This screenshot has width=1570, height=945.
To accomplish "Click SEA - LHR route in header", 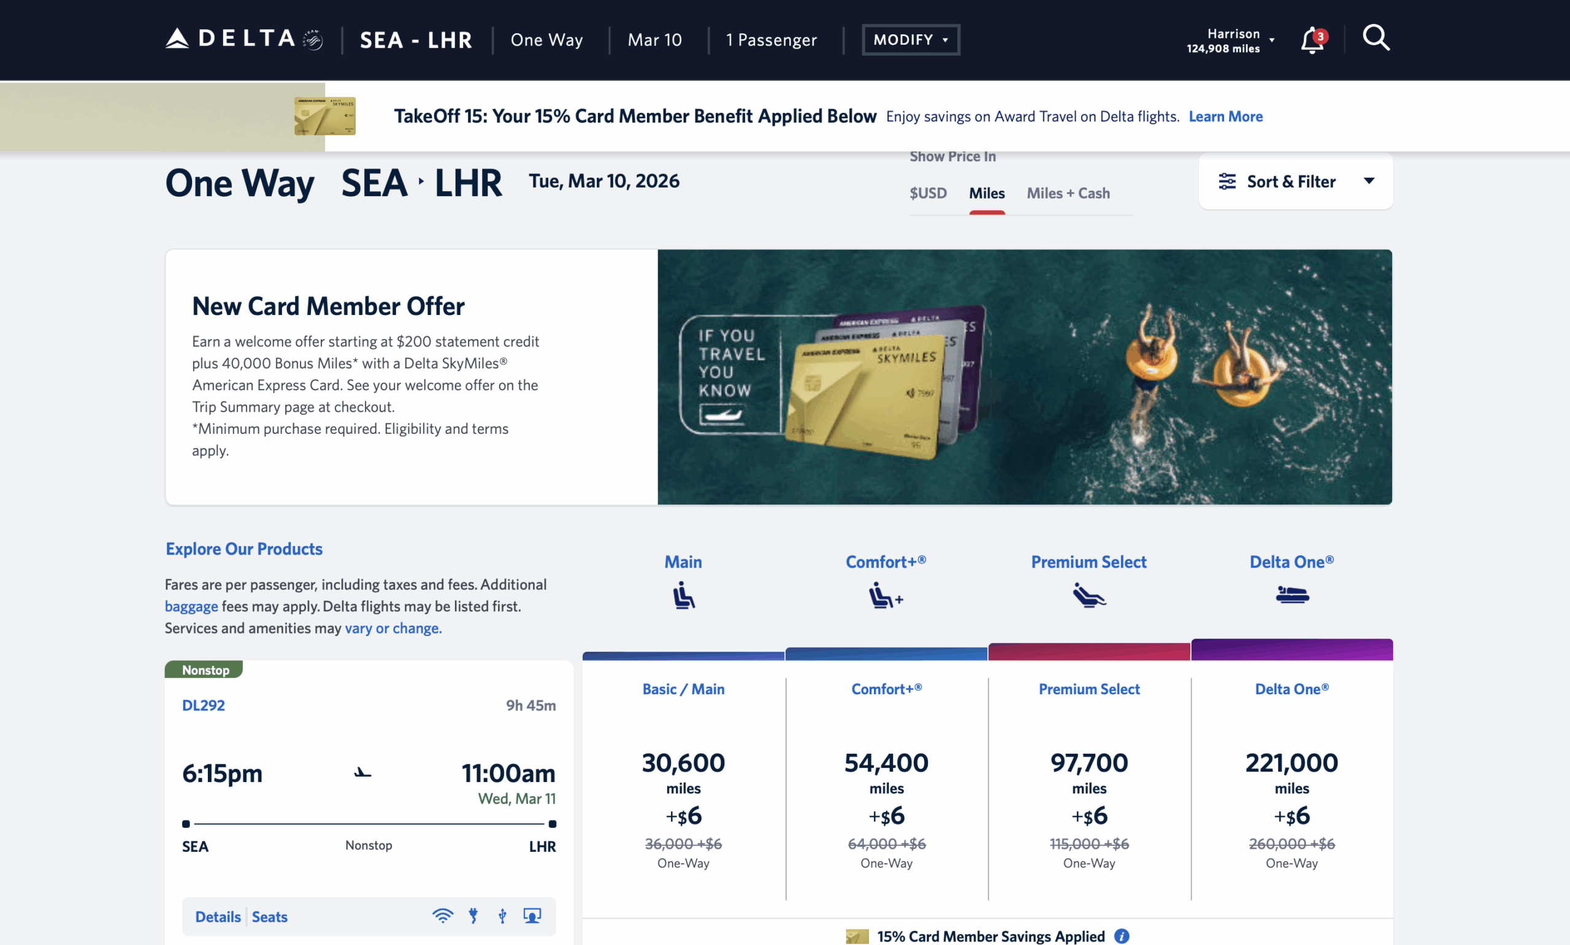I will coord(416,40).
